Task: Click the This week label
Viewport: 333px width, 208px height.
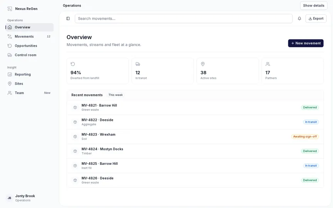Action: point(116,95)
